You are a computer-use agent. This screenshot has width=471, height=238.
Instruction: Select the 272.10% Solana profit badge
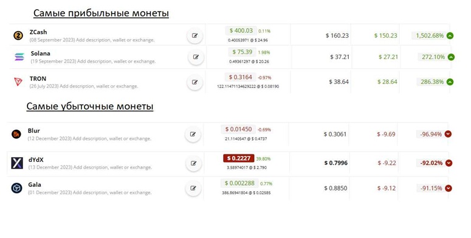(432, 57)
